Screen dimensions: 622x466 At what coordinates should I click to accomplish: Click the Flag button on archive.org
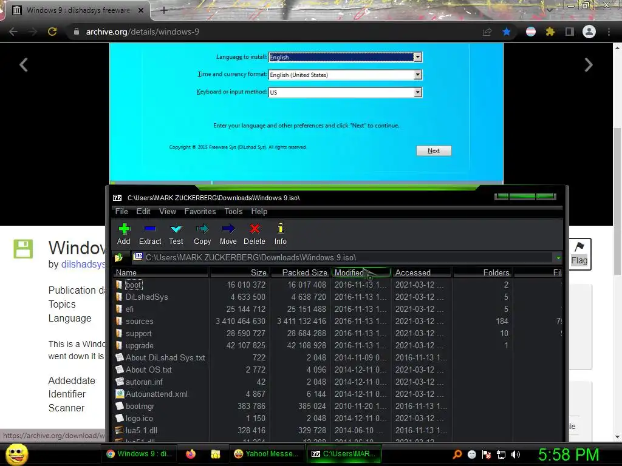coord(579,254)
